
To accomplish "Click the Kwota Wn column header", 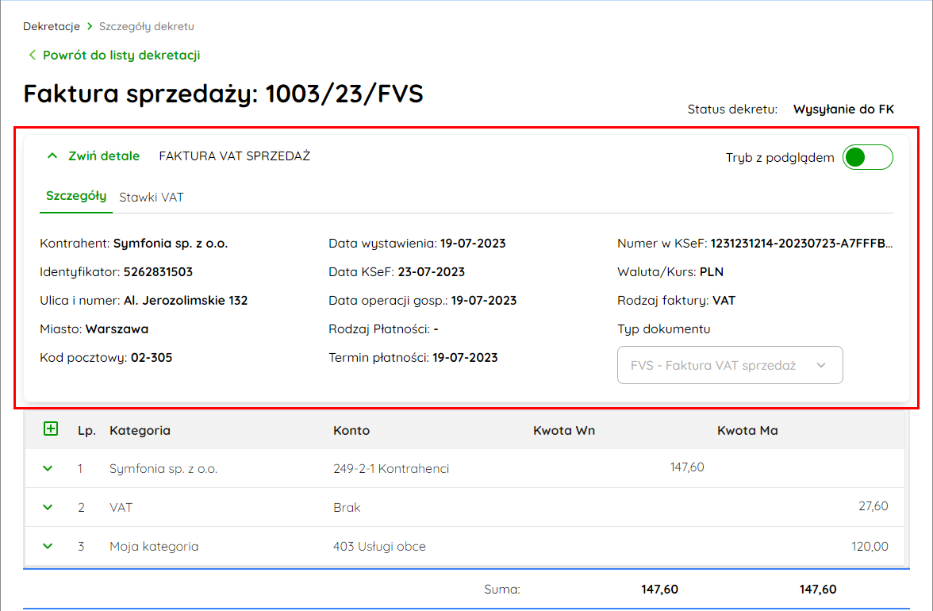I will tap(563, 430).
